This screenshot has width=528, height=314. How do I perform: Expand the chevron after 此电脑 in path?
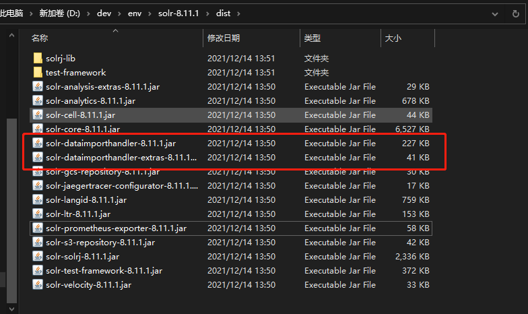point(31,13)
